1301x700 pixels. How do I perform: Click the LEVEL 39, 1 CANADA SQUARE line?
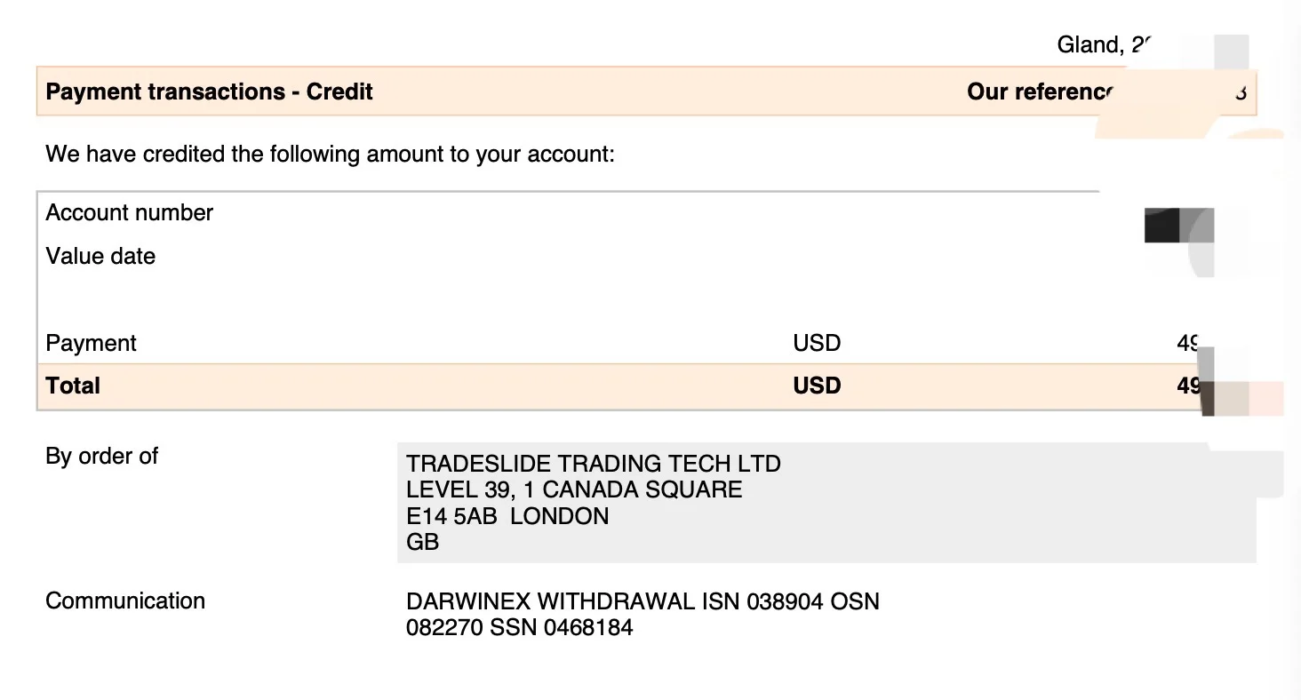click(x=574, y=489)
